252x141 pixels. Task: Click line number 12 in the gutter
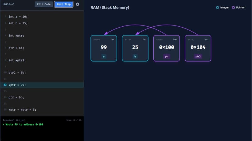[x=5, y=85]
